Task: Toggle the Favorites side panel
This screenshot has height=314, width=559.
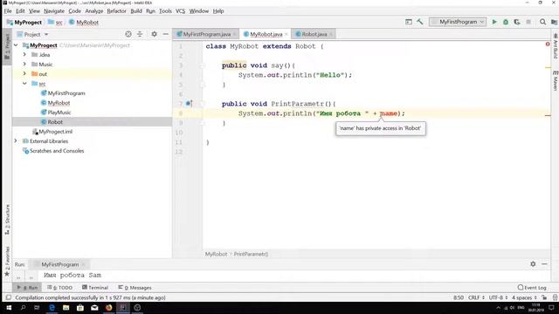Action: 7,261
